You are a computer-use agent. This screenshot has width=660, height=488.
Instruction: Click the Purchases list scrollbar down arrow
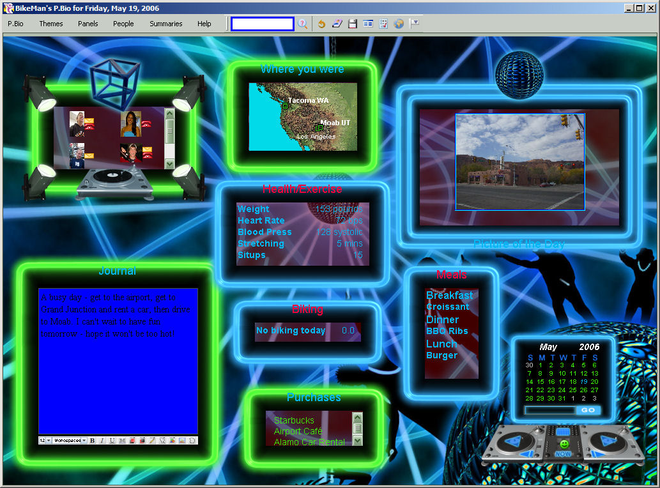click(x=358, y=441)
